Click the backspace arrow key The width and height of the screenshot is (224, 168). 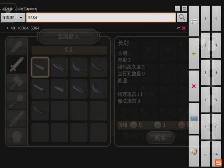(216, 154)
